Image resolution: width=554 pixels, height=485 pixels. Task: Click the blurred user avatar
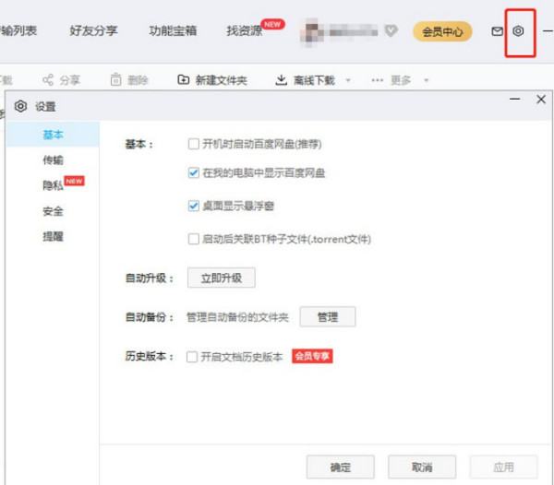[x=312, y=31]
